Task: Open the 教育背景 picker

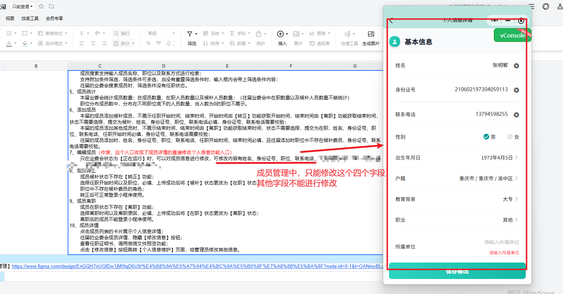Action: coord(457,199)
